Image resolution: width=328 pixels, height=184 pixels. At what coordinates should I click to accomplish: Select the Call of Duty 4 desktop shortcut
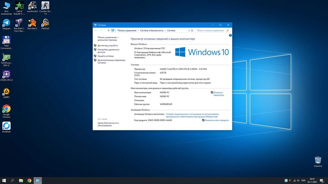(x=19, y=8)
